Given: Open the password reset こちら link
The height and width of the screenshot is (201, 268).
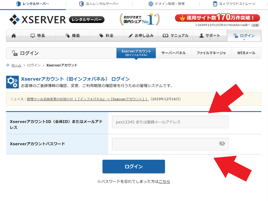Looking at the screenshot, I should pos(164,181).
